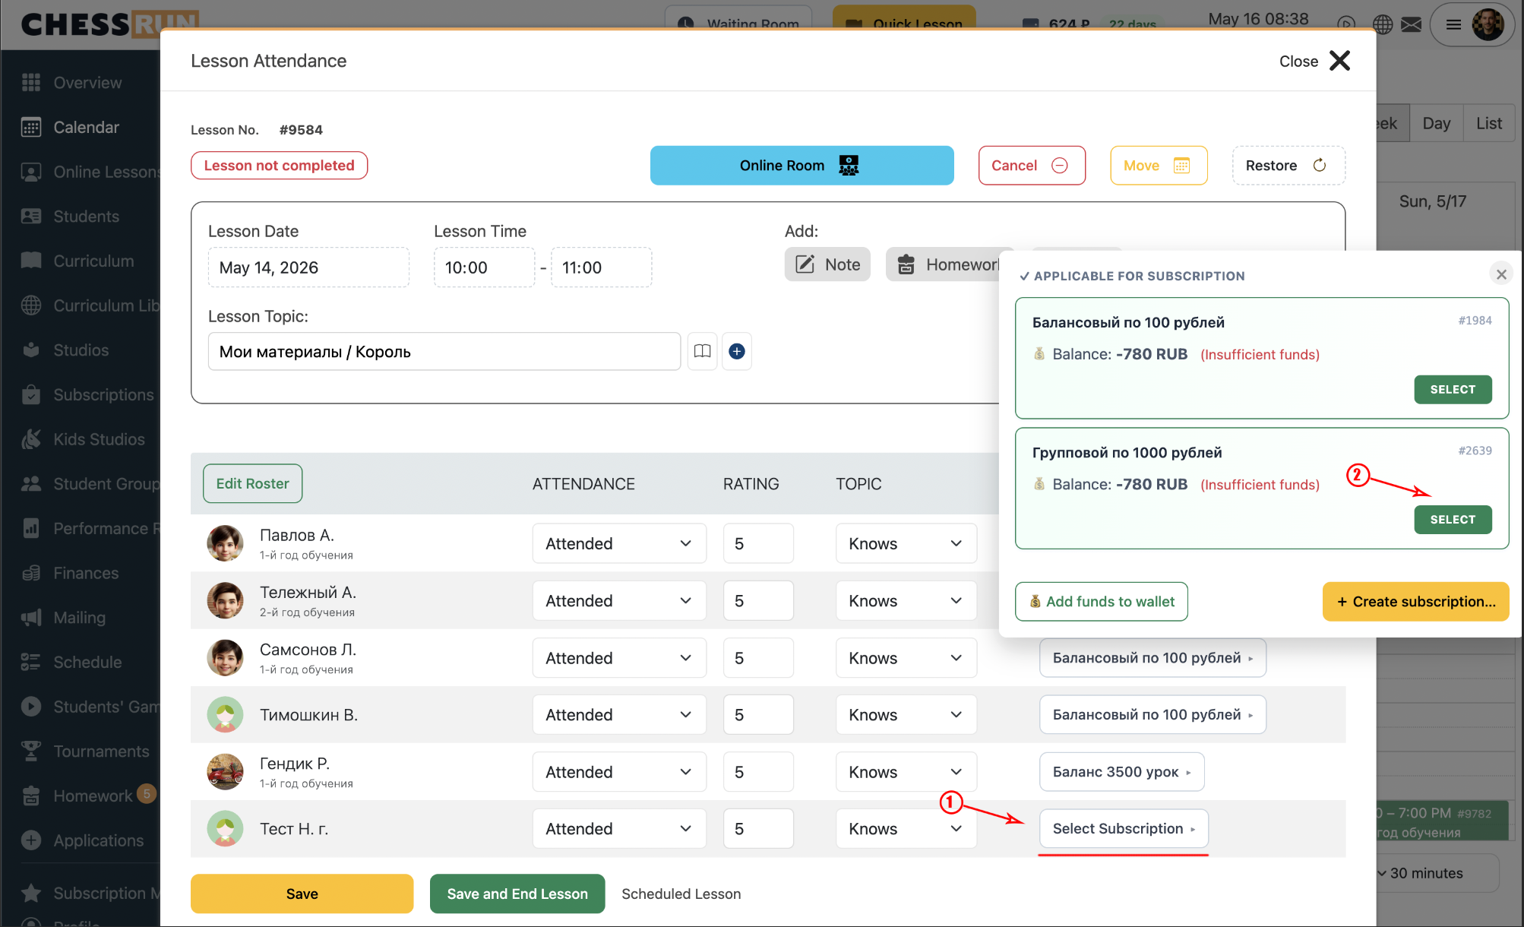Viewport: 1524px width, 927px height.
Task: Open attendance dropdown for Тимошкин В.
Action: click(x=619, y=715)
